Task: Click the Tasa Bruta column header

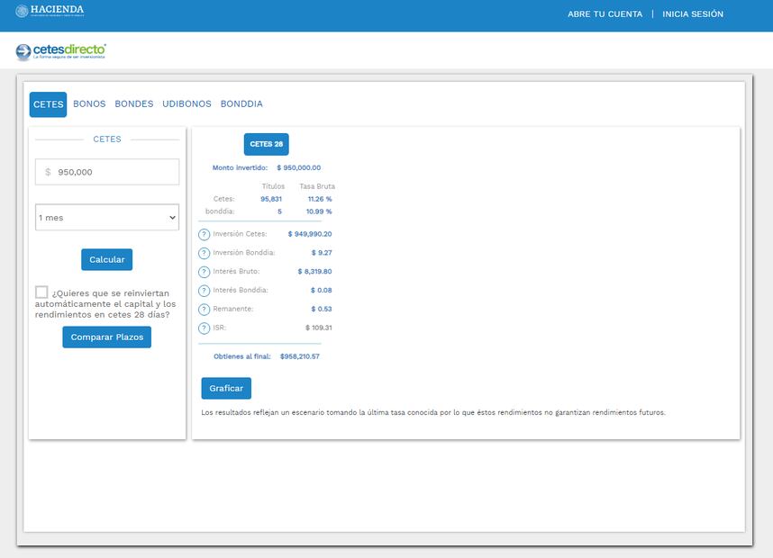Action: pos(317,186)
